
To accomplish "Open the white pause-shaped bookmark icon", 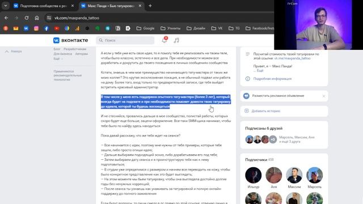I will (128, 28).
